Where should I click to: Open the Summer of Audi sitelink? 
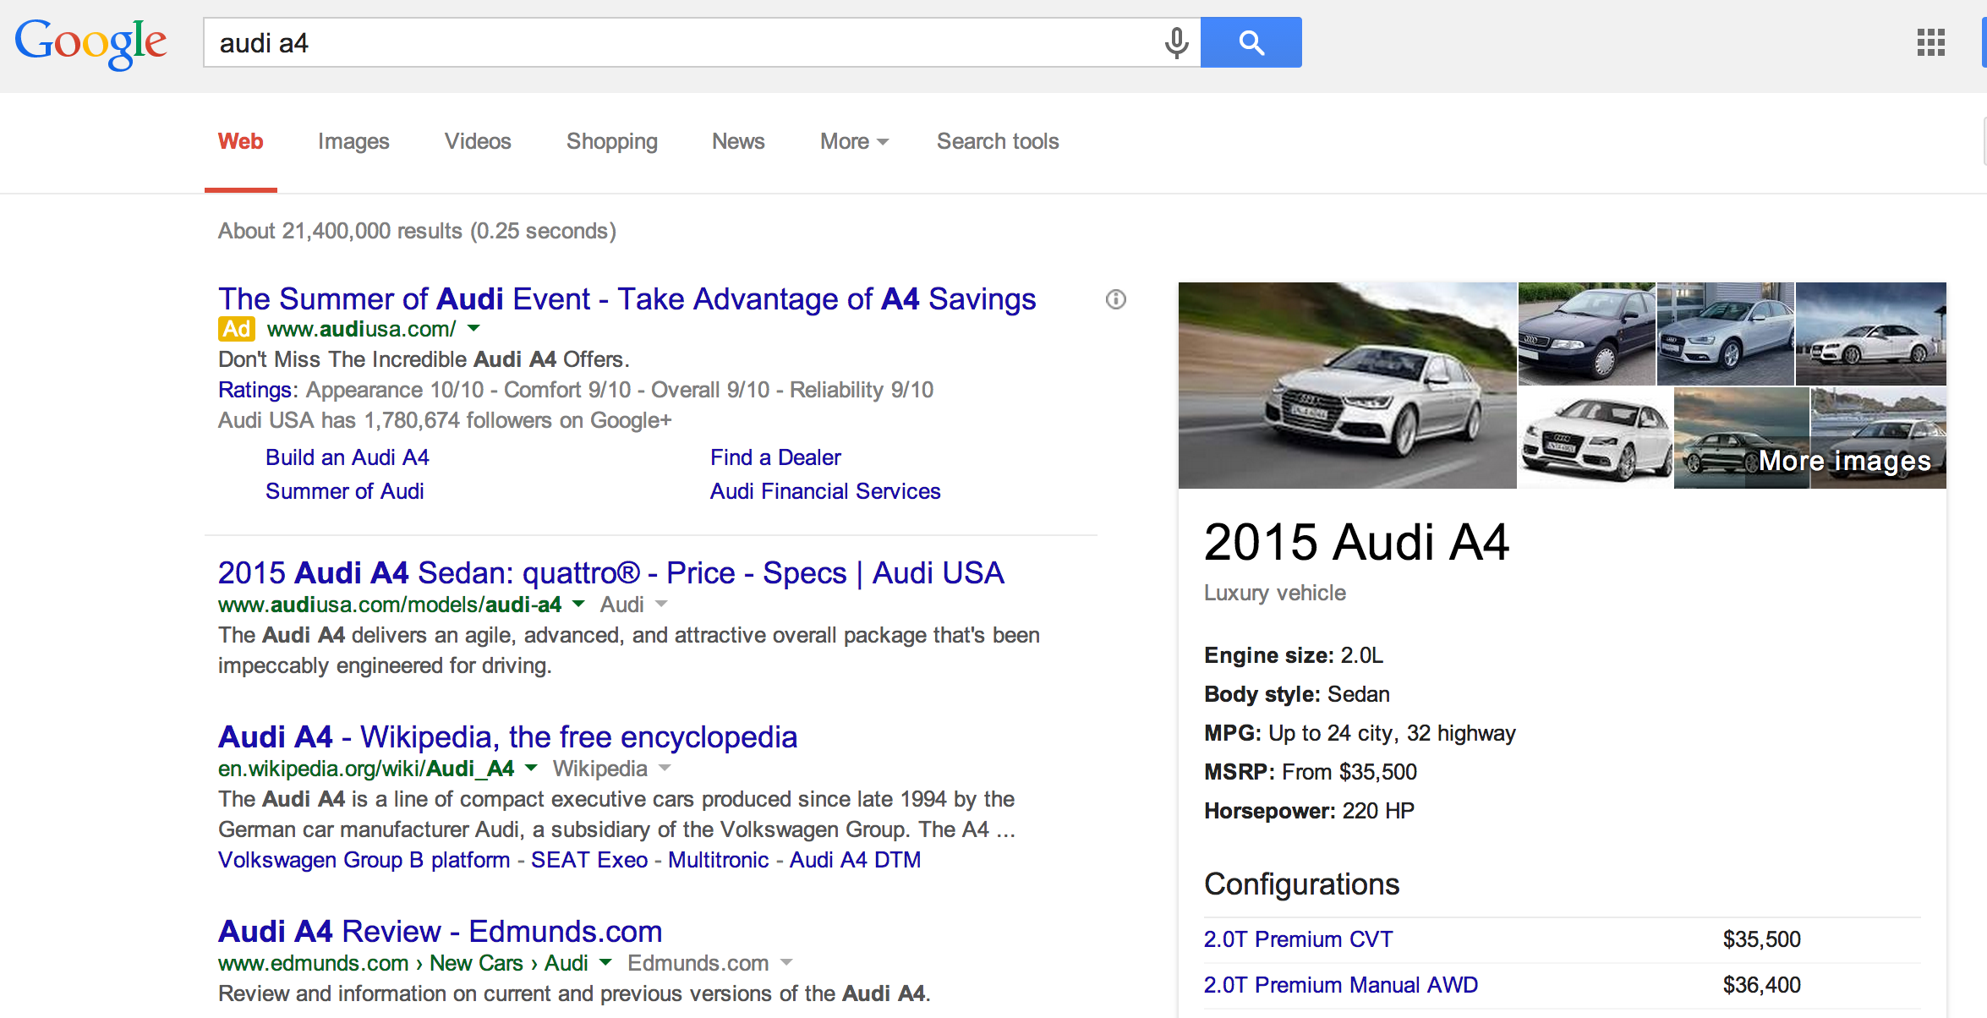pyautogui.click(x=344, y=491)
